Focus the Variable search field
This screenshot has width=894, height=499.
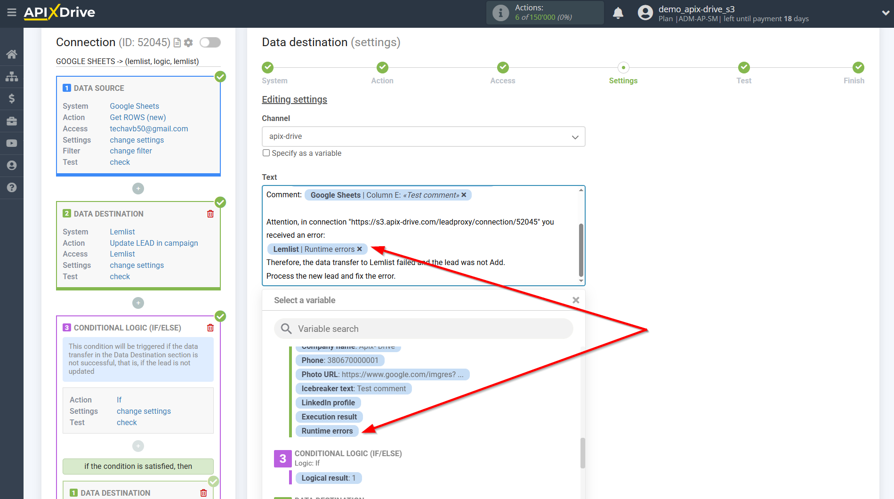(423, 329)
